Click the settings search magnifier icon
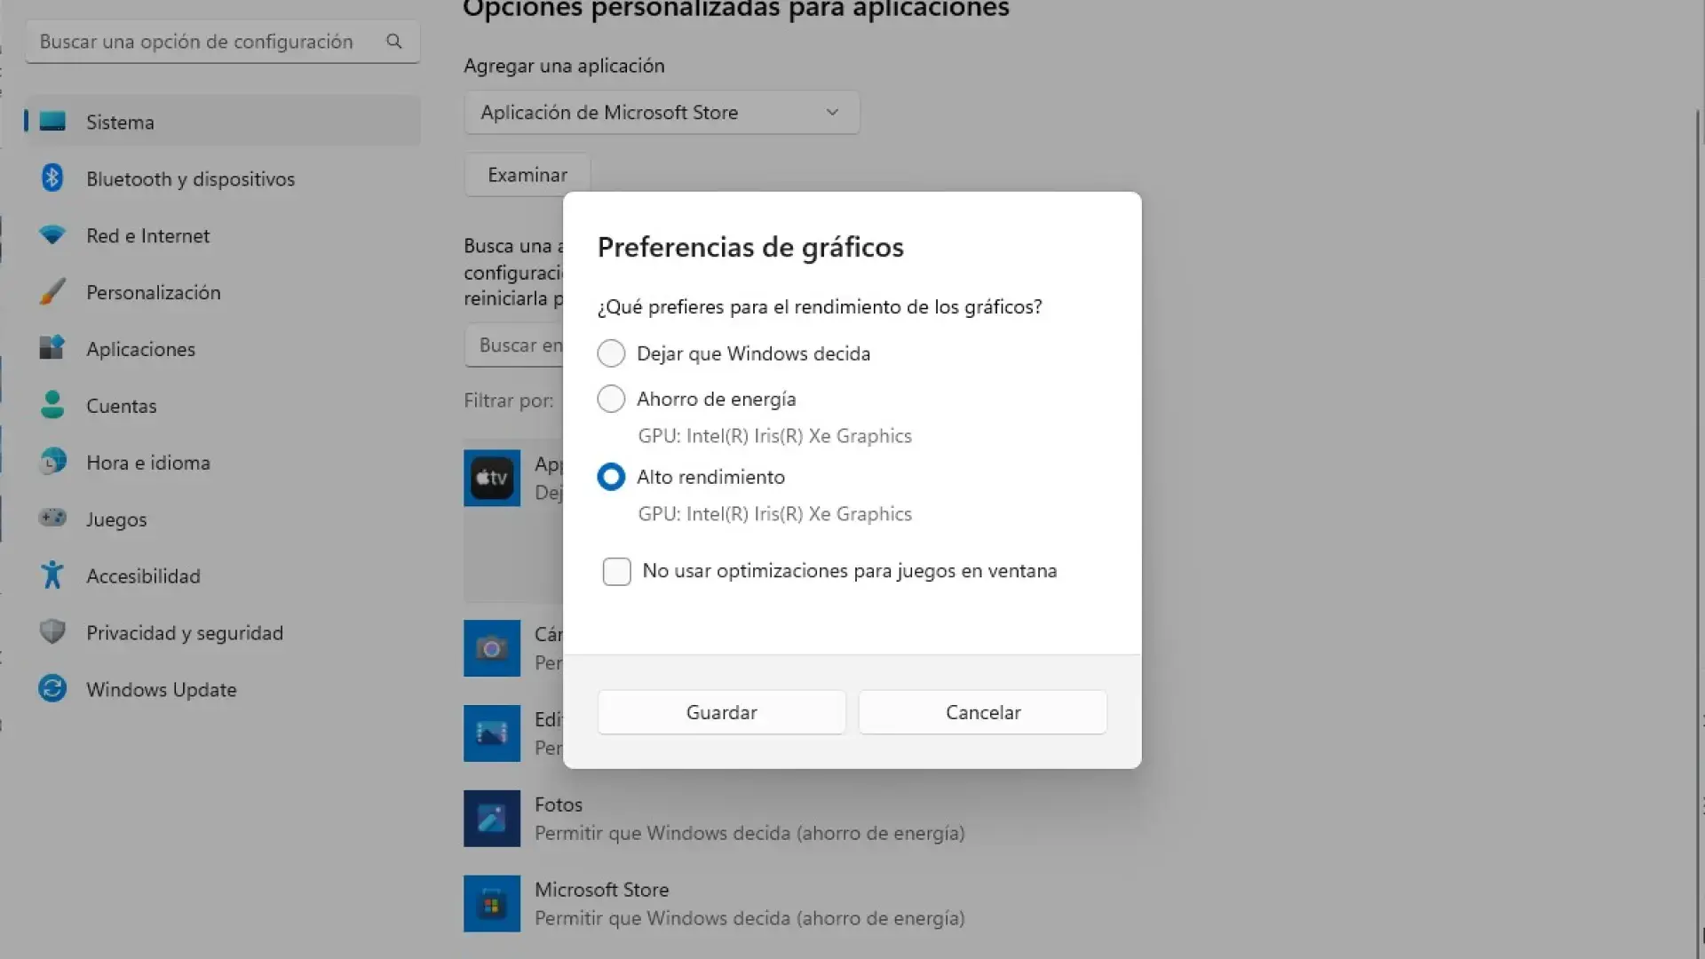Screen dimensions: 1705x959 (394, 41)
